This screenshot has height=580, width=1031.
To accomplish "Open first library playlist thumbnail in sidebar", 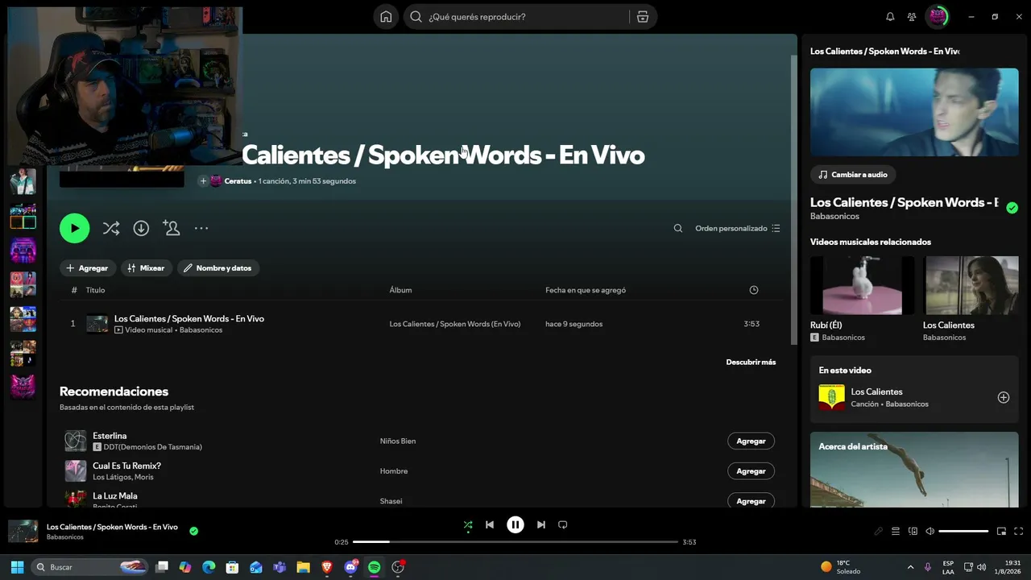I will tap(23, 181).
